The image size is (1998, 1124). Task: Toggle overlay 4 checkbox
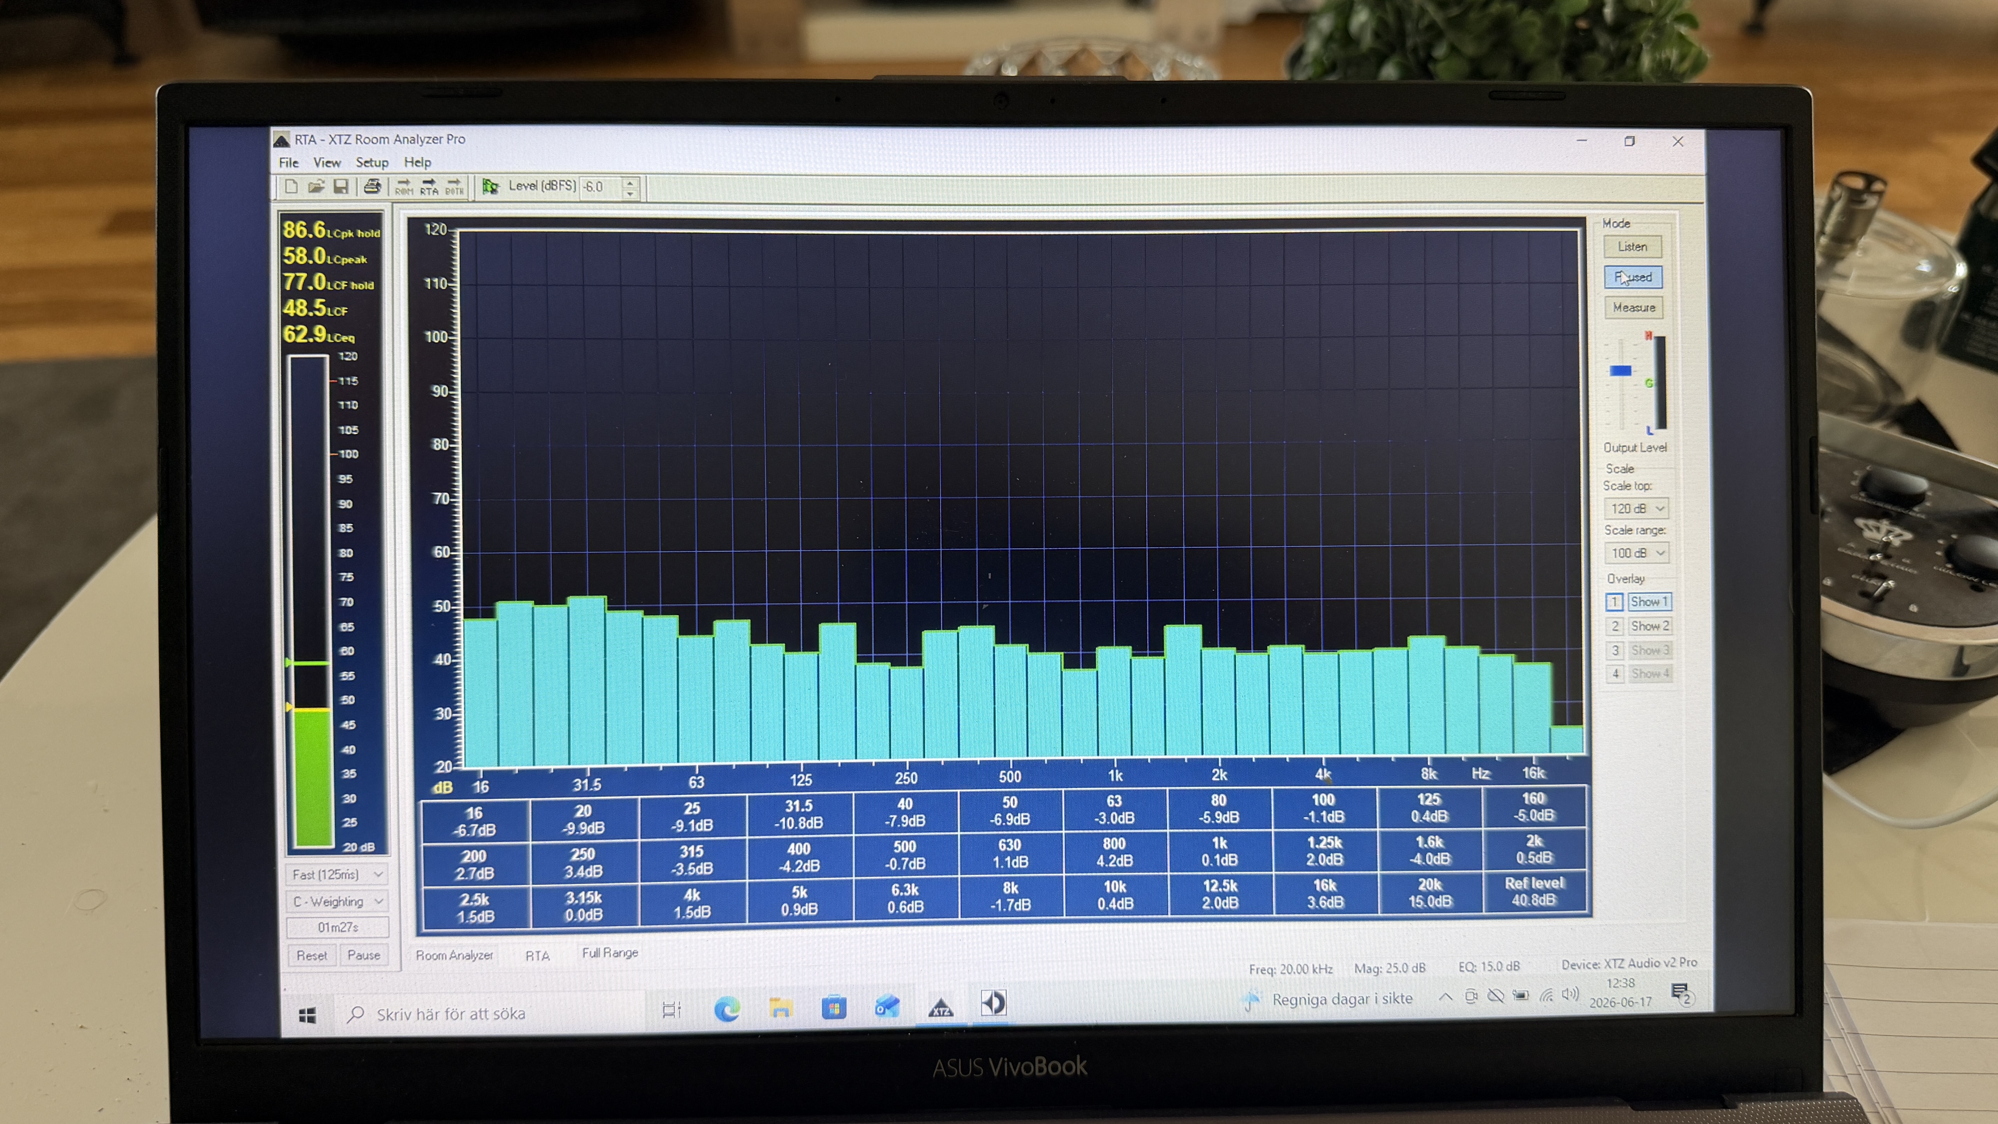click(1616, 673)
